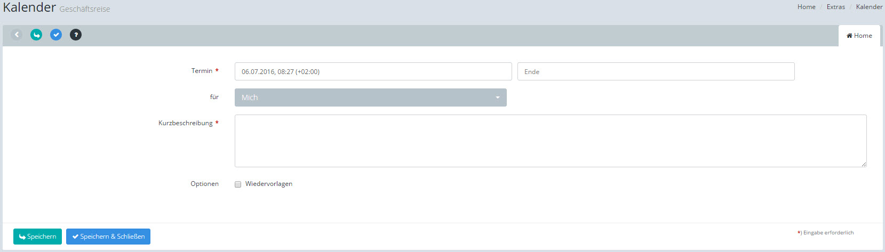Click the grey back arrow icon
885x252 pixels.
[x=17, y=35]
